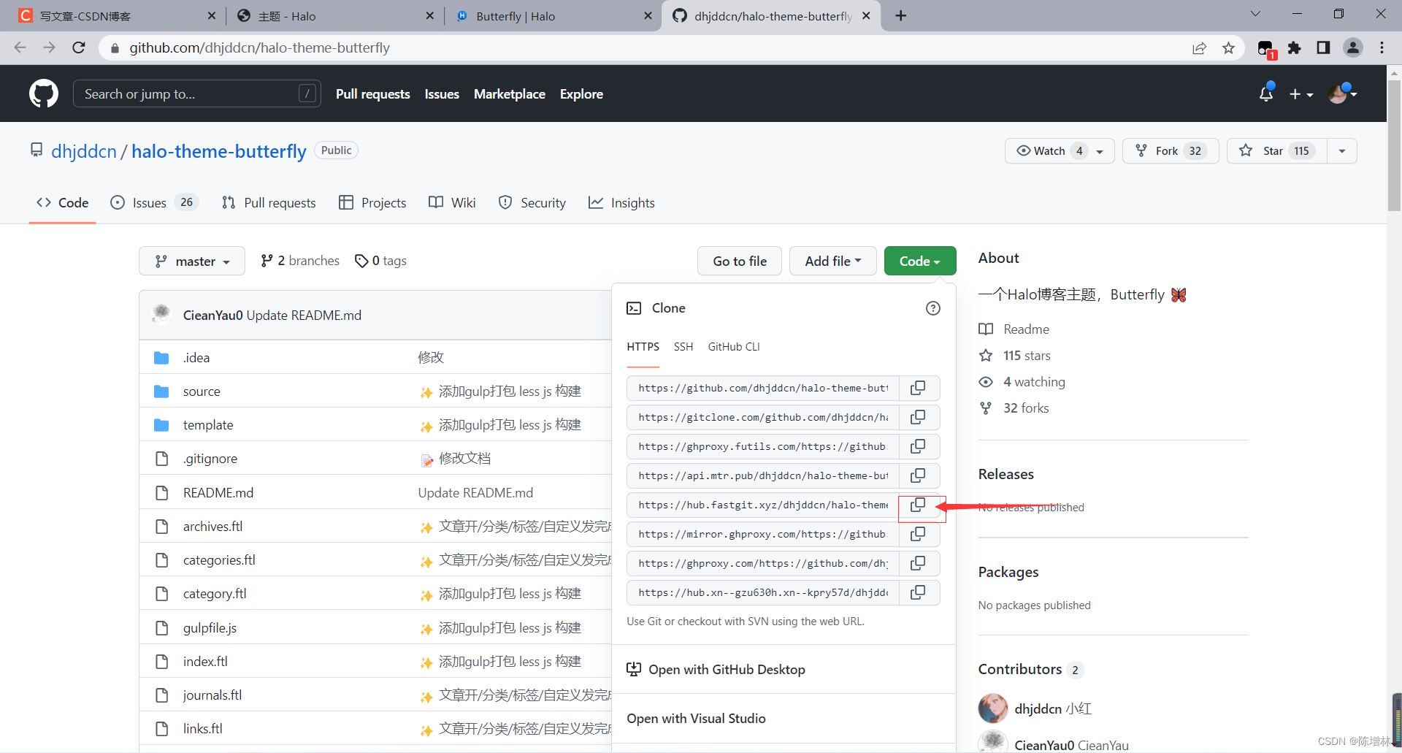This screenshot has height=753, width=1402.
Task: Copy the ghproxy.com clone URL
Action: point(919,563)
